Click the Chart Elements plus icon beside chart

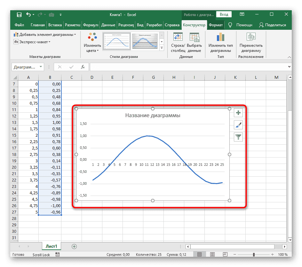[238, 113]
